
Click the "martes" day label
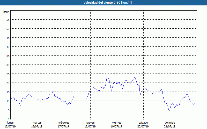click(37, 123)
